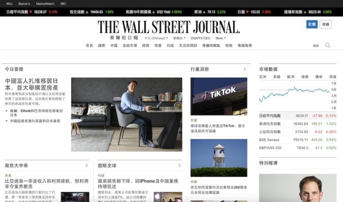Open the water tower story image
The image size is (343, 202).
click(219, 158)
